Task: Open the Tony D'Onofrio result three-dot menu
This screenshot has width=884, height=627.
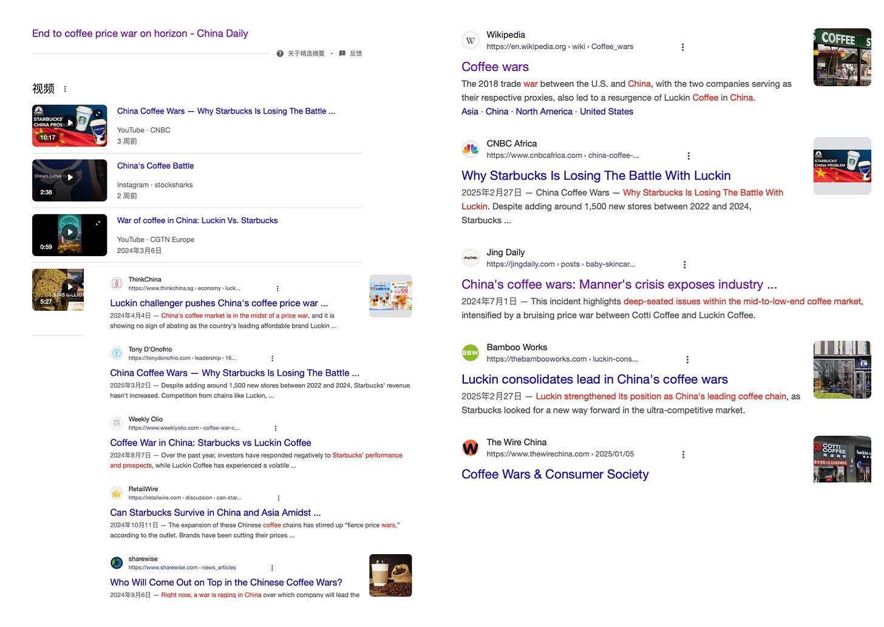Action: 272,359
